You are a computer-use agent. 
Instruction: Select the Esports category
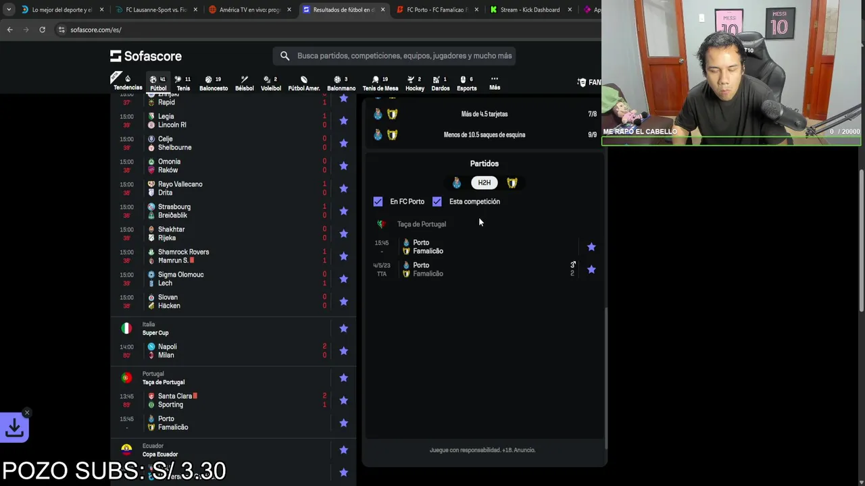466,82
